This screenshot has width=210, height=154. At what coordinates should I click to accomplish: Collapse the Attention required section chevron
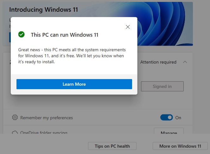point(185,62)
